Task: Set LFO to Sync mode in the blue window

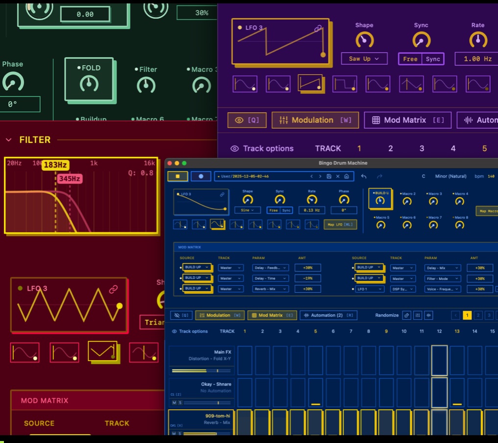Action: 286,210
